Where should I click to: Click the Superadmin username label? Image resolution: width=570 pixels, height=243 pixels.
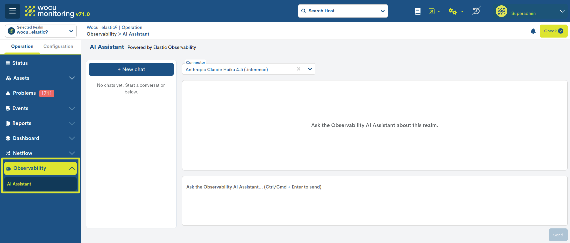(x=523, y=14)
